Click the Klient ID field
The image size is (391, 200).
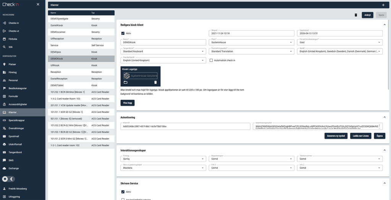(x=185, y=126)
